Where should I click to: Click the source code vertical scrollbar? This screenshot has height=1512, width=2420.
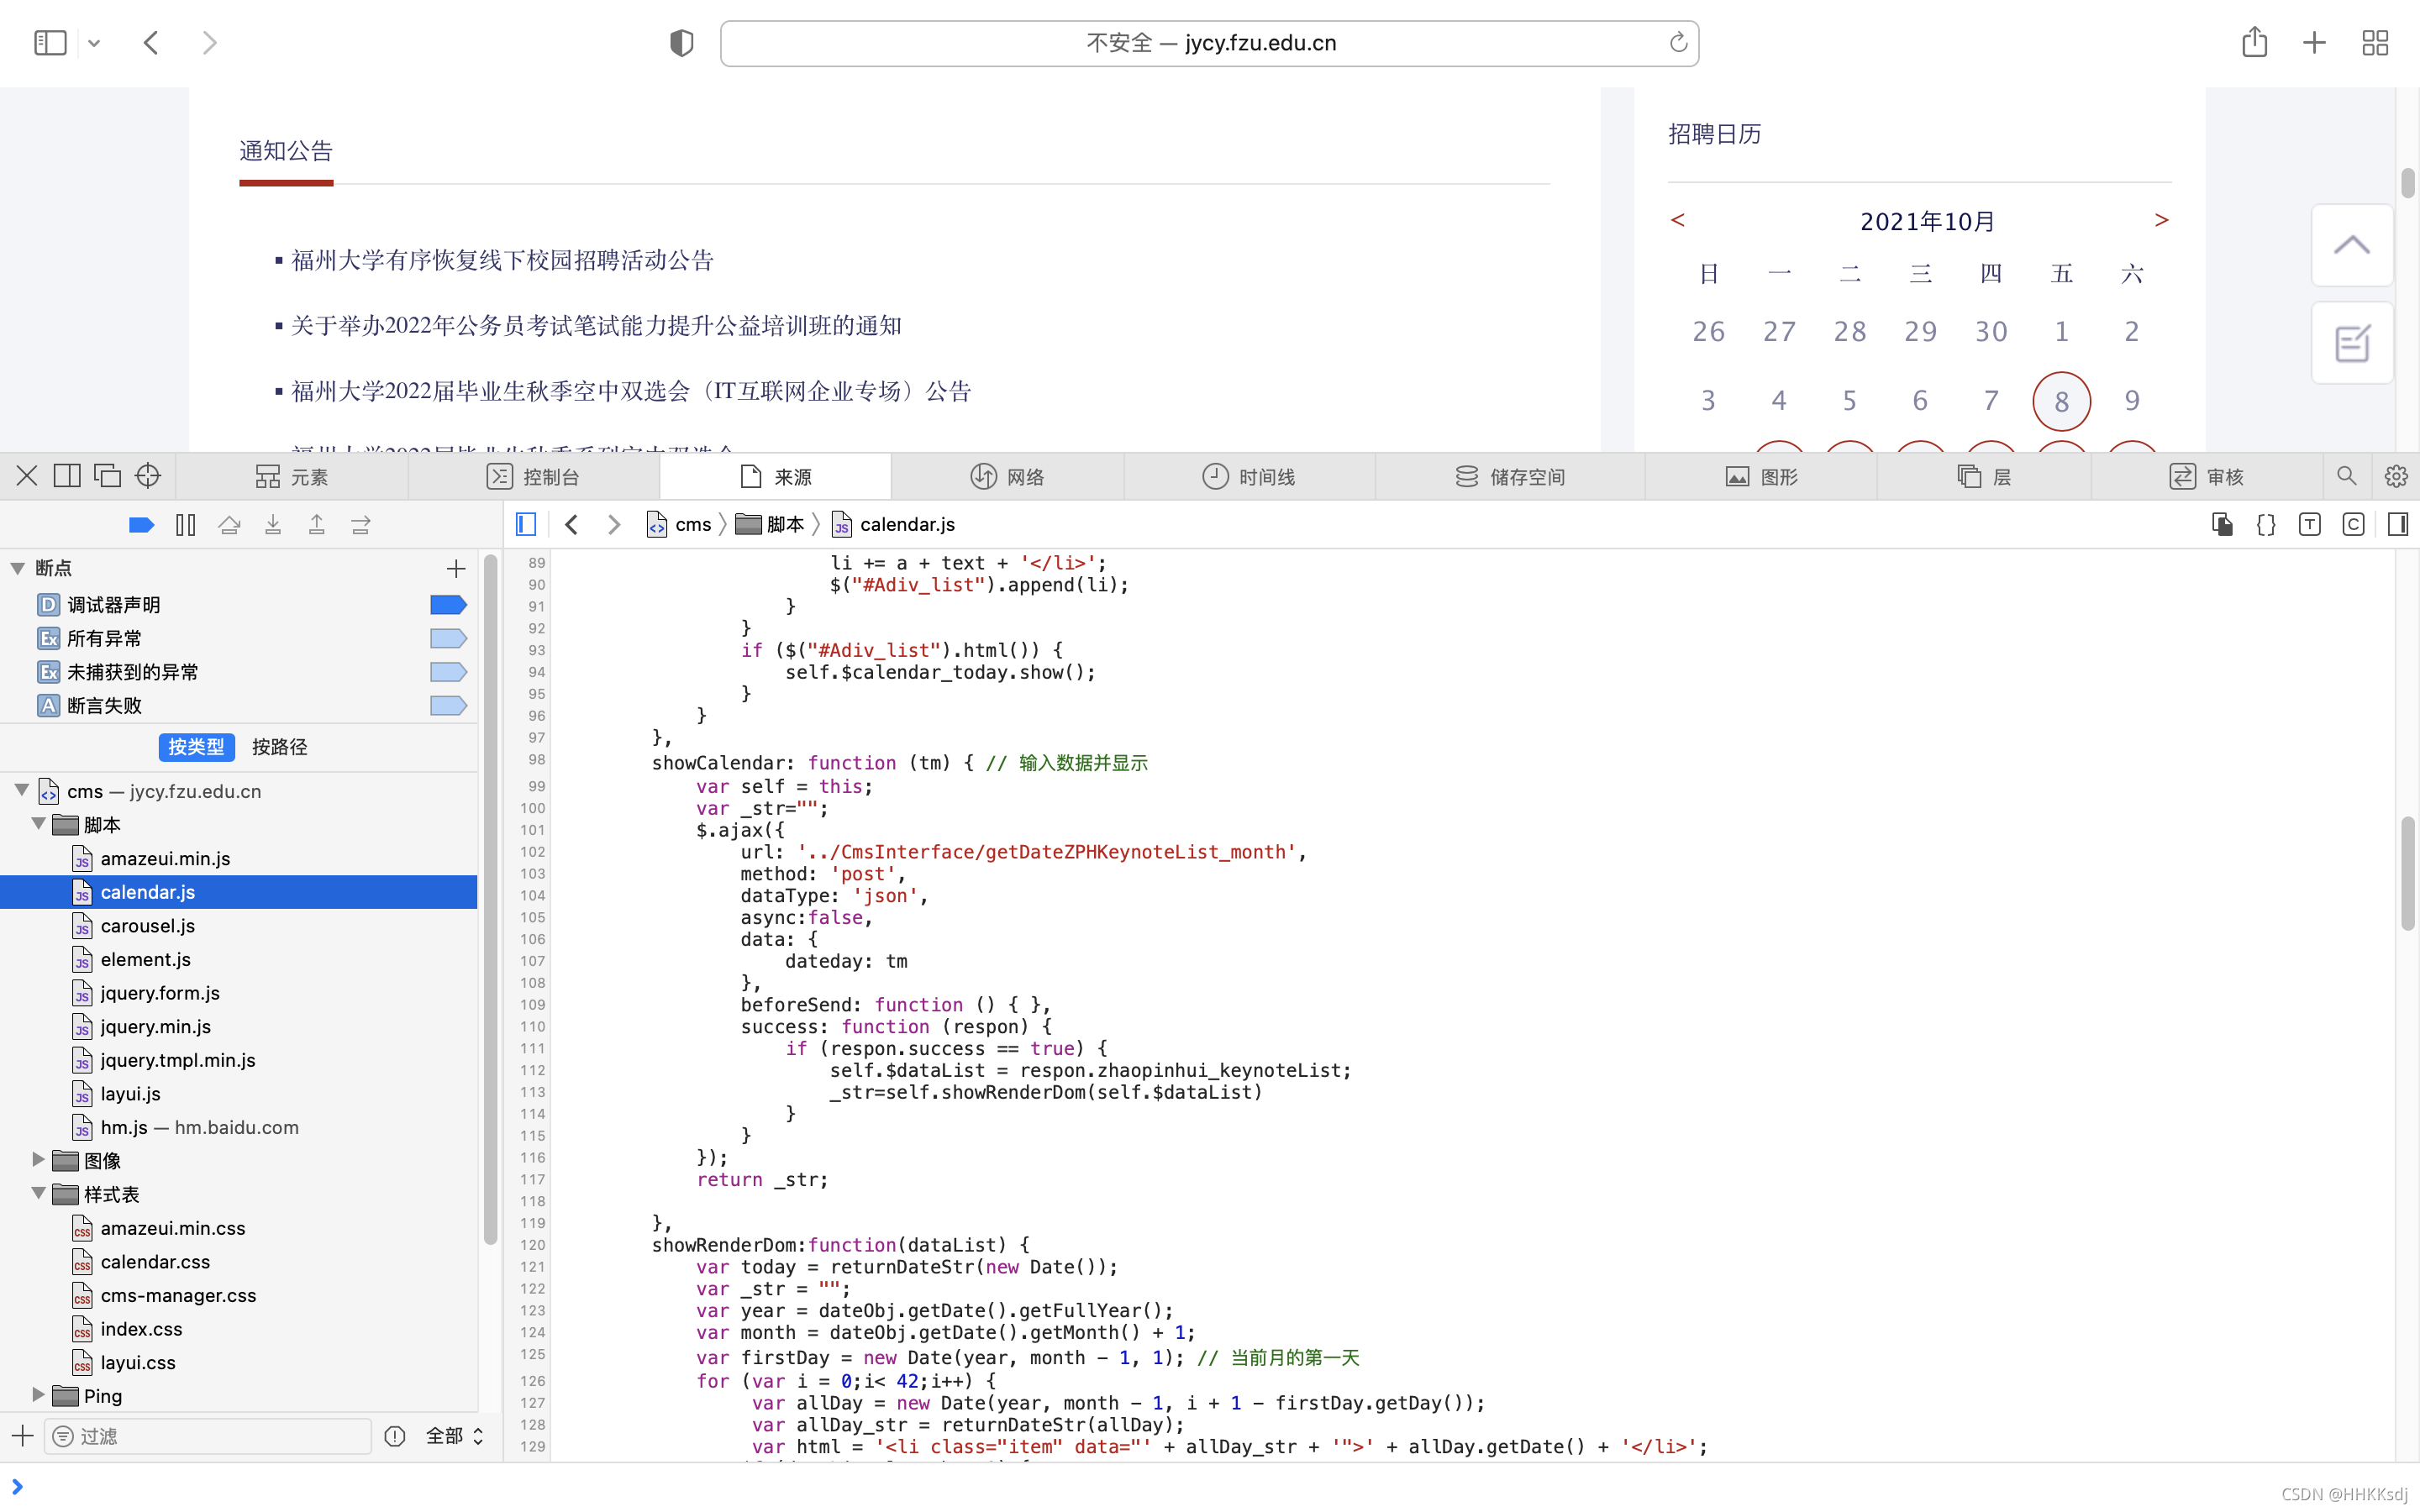tap(2408, 873)
